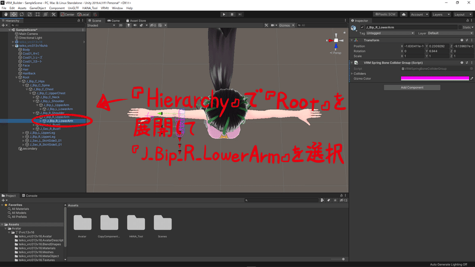Toggle handle rotation Local button
Image resolution: width=475 pixels, height=267 pixels.
83,14
